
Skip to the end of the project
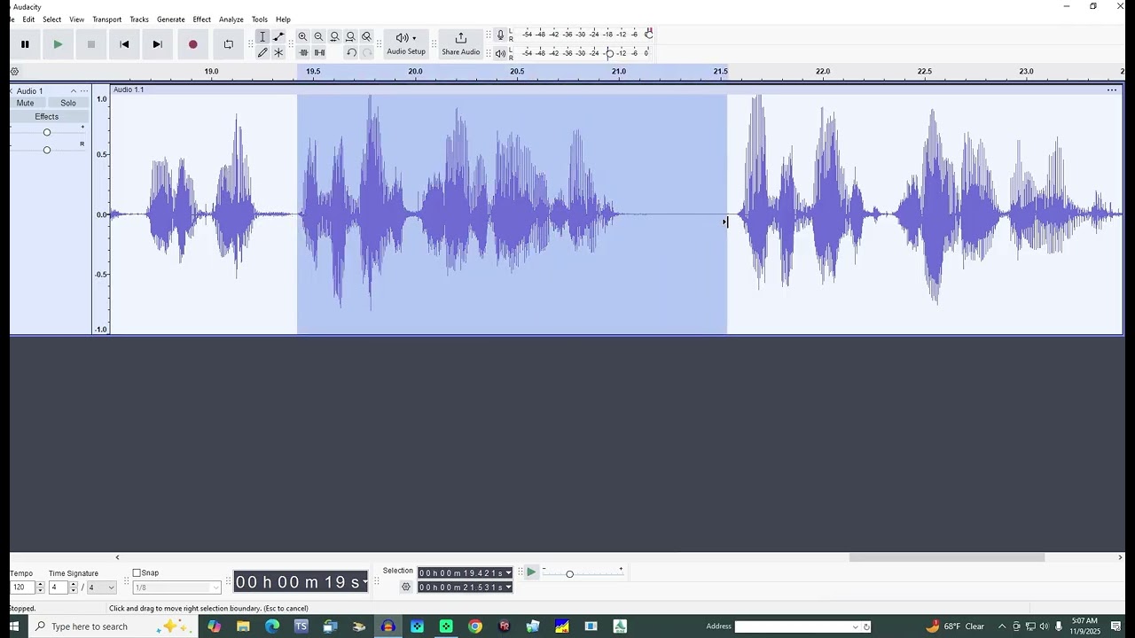click(157, 44)
